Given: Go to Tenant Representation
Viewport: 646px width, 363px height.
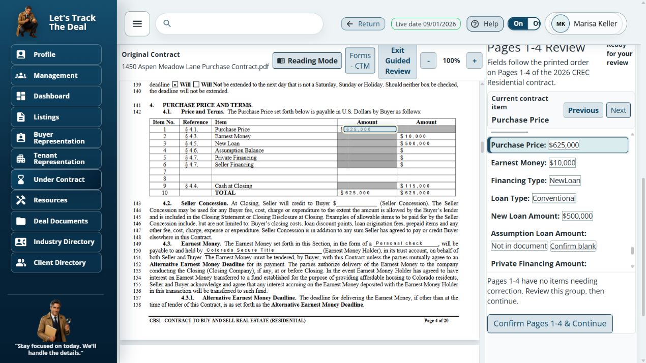Looking at the screenshot, I should click(56, 159).
